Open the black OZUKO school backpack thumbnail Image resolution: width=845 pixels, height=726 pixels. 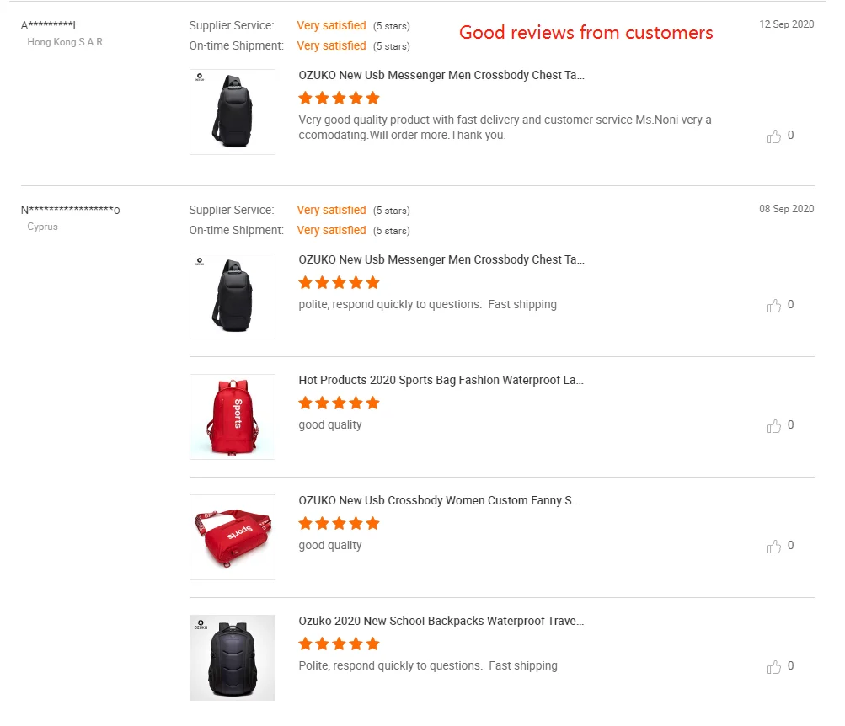coord(233,658)
